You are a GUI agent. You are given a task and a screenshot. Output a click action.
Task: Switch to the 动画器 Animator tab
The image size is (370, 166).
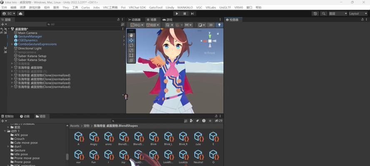click(135, 20)
